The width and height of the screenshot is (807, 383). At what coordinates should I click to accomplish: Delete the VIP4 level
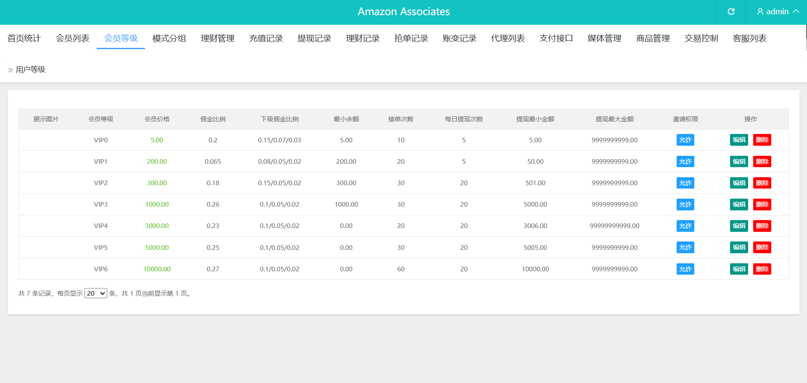tap(762, 226)
